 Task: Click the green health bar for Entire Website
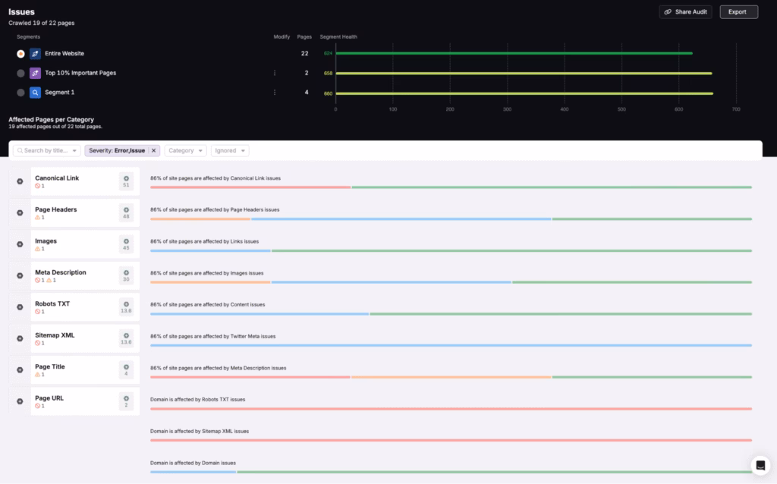516,53
